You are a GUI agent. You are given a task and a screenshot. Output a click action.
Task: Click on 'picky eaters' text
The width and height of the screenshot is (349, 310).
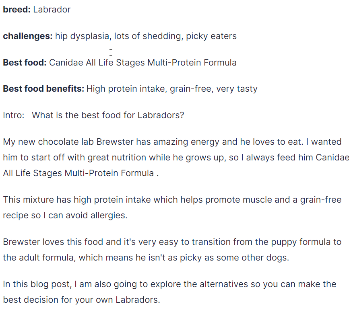pyautogui.click(x=211, y=36)
